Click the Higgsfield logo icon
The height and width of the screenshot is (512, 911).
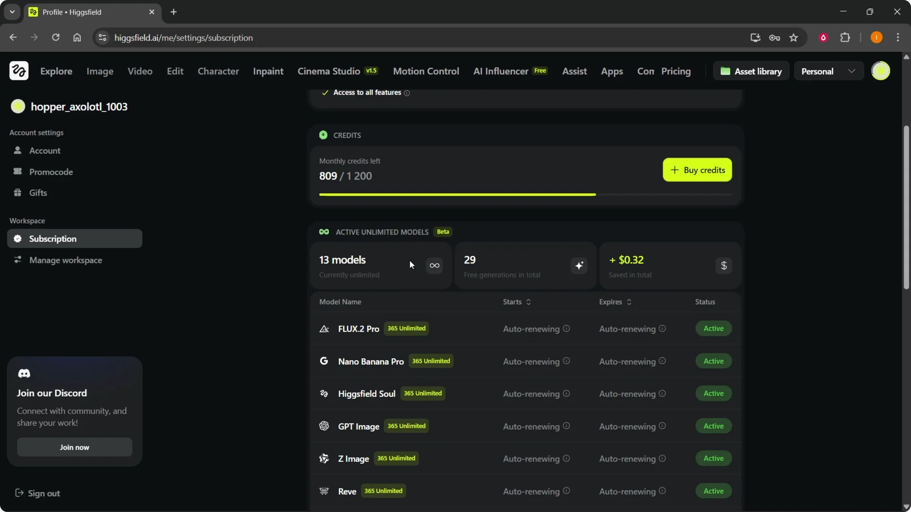pyautogui.click(x=19, y=71)
